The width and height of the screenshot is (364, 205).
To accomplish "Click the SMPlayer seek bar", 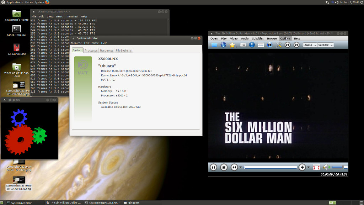I will tap(271, 167).
